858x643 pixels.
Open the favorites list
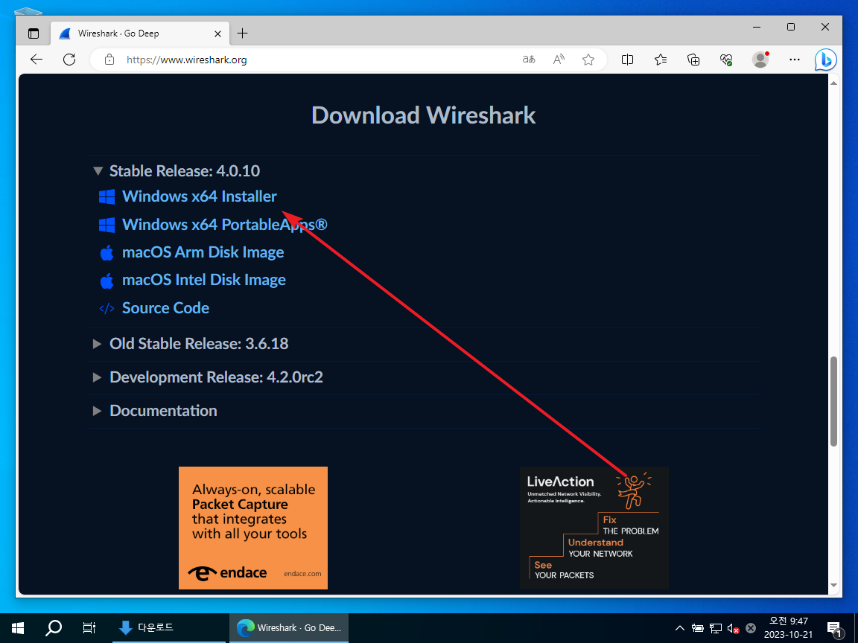[x=661, y=60]
